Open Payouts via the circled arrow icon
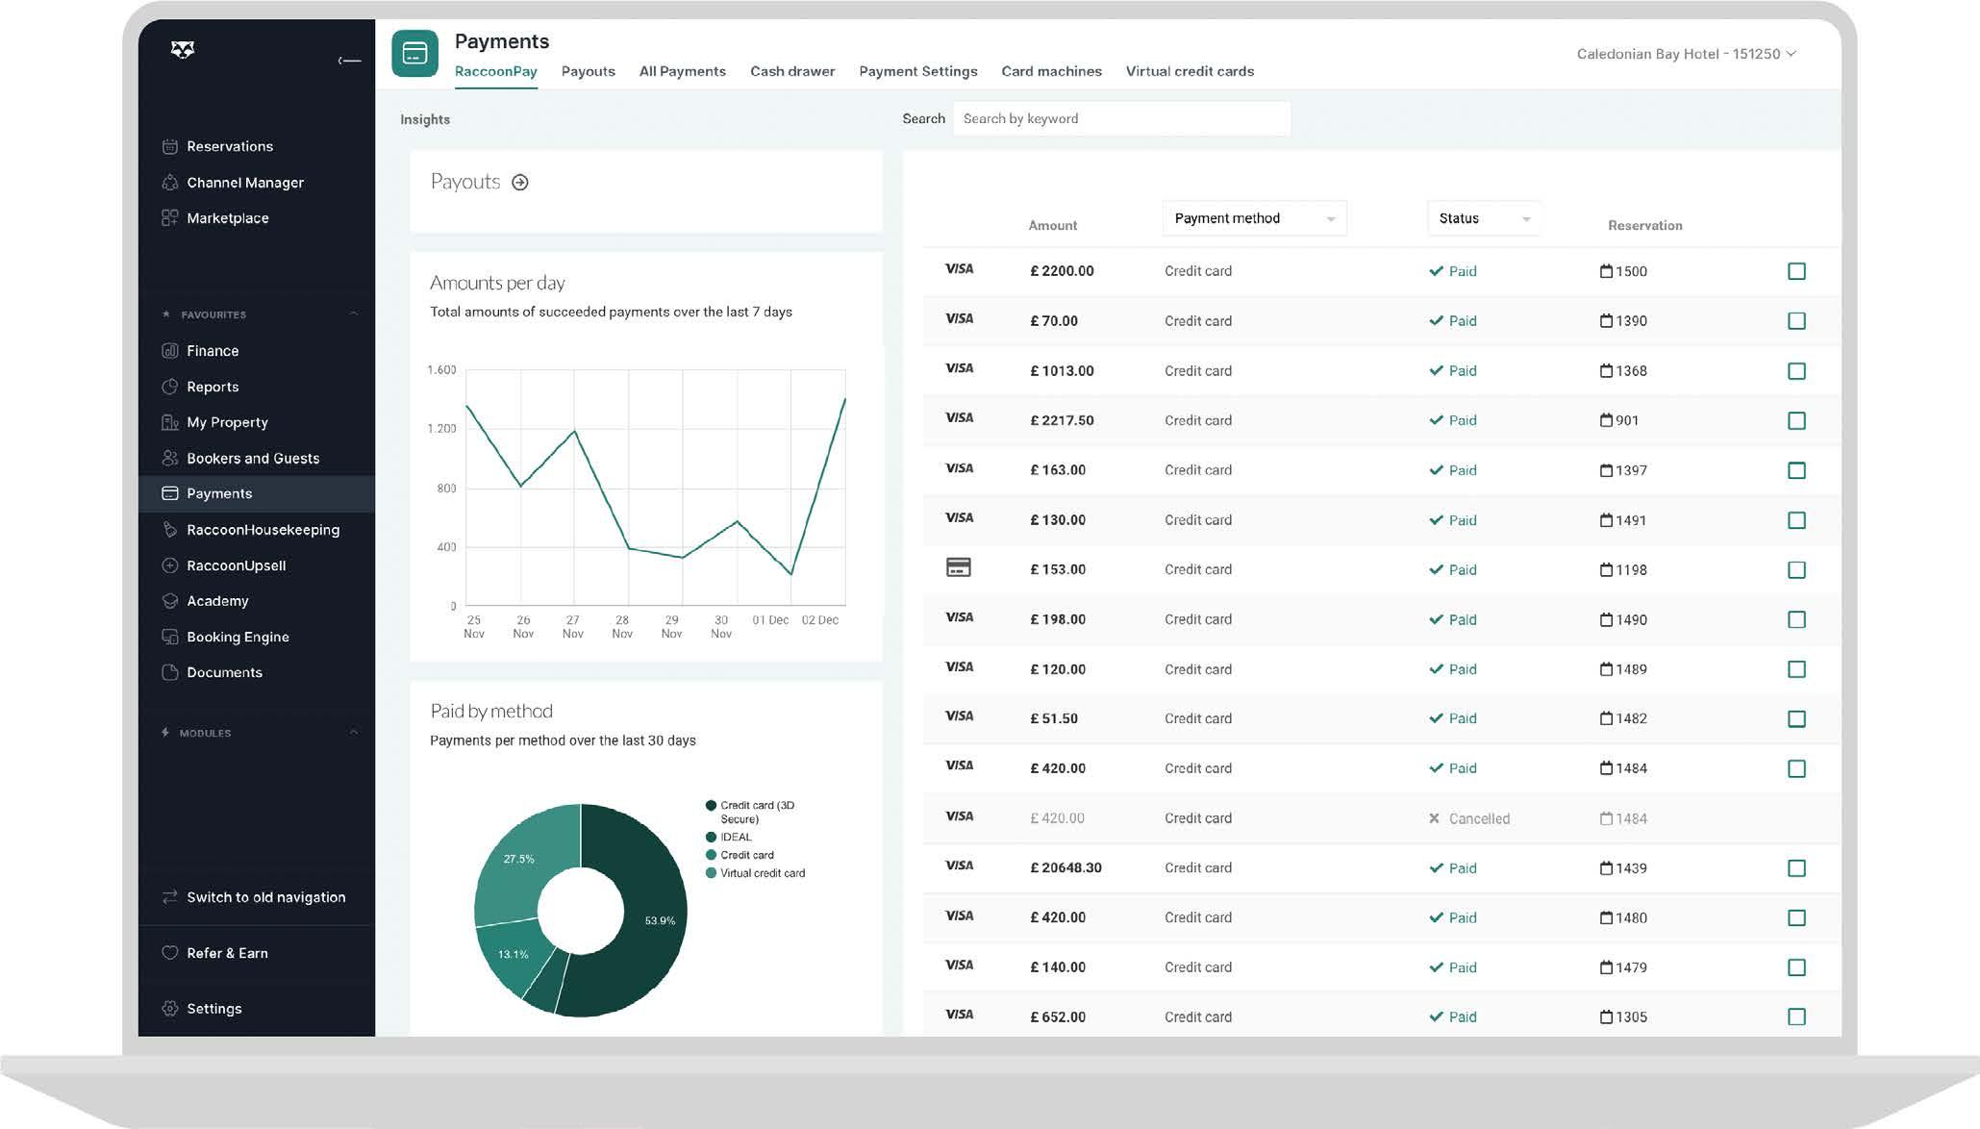1980x1129 pixels. click(x=520, y=182)
